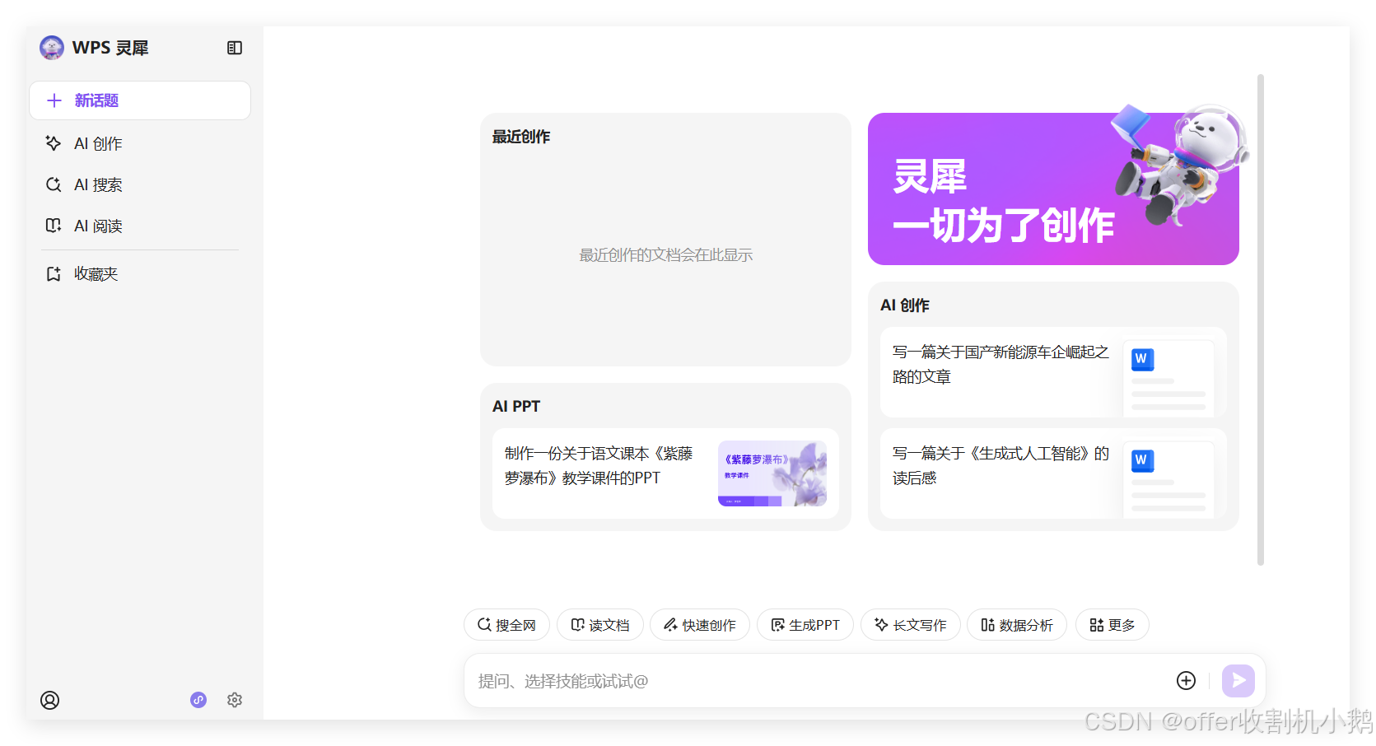Screen dimensions: 1376x746
Task: Click the WPS 灵犀 logo icon
Action: (52, 48)
